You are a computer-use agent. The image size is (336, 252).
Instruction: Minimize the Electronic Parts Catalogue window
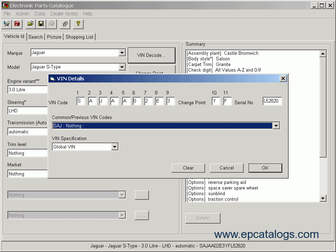pyautogui.click(x=314, y=5)
